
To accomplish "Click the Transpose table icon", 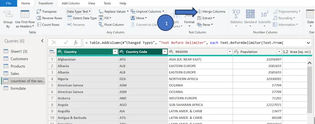I will pyautogui.click(x=39, y=12).
